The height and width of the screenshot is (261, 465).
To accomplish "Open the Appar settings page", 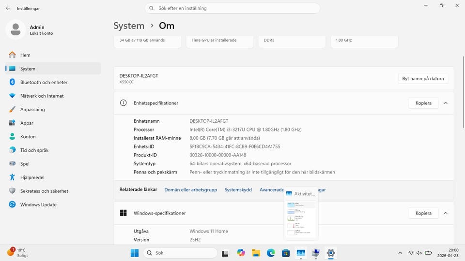I will [27, 123].
